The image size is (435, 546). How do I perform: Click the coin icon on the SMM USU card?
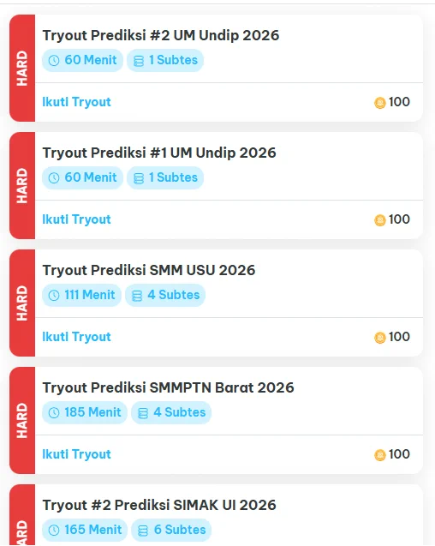pyautogui.click(x=380, y=338)
